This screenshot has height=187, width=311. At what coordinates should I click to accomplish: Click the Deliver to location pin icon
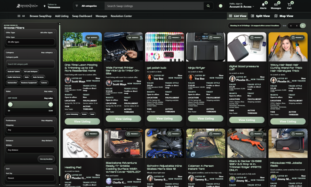tap(44, 6)
